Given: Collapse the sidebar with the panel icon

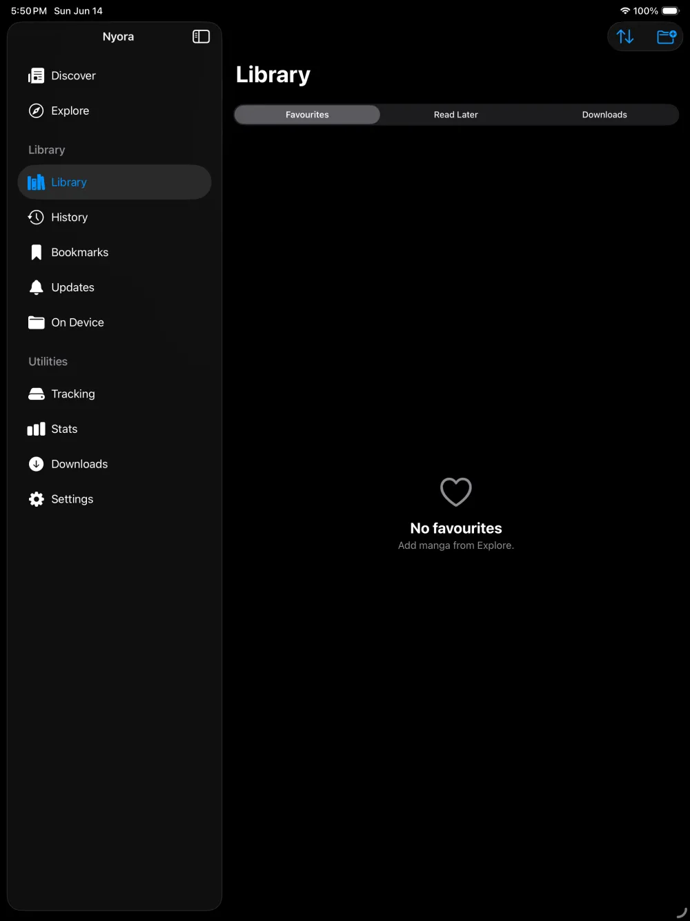Looking at the screenshot, I should pos(201,37).
